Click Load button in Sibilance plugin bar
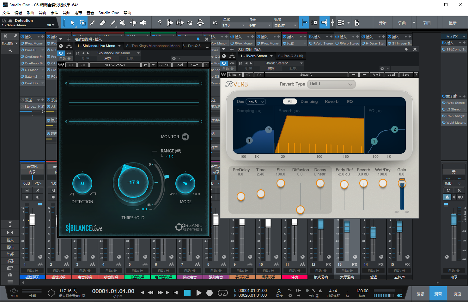The width and height of the screenshot is (468, 302). click(x=179, y=65)
